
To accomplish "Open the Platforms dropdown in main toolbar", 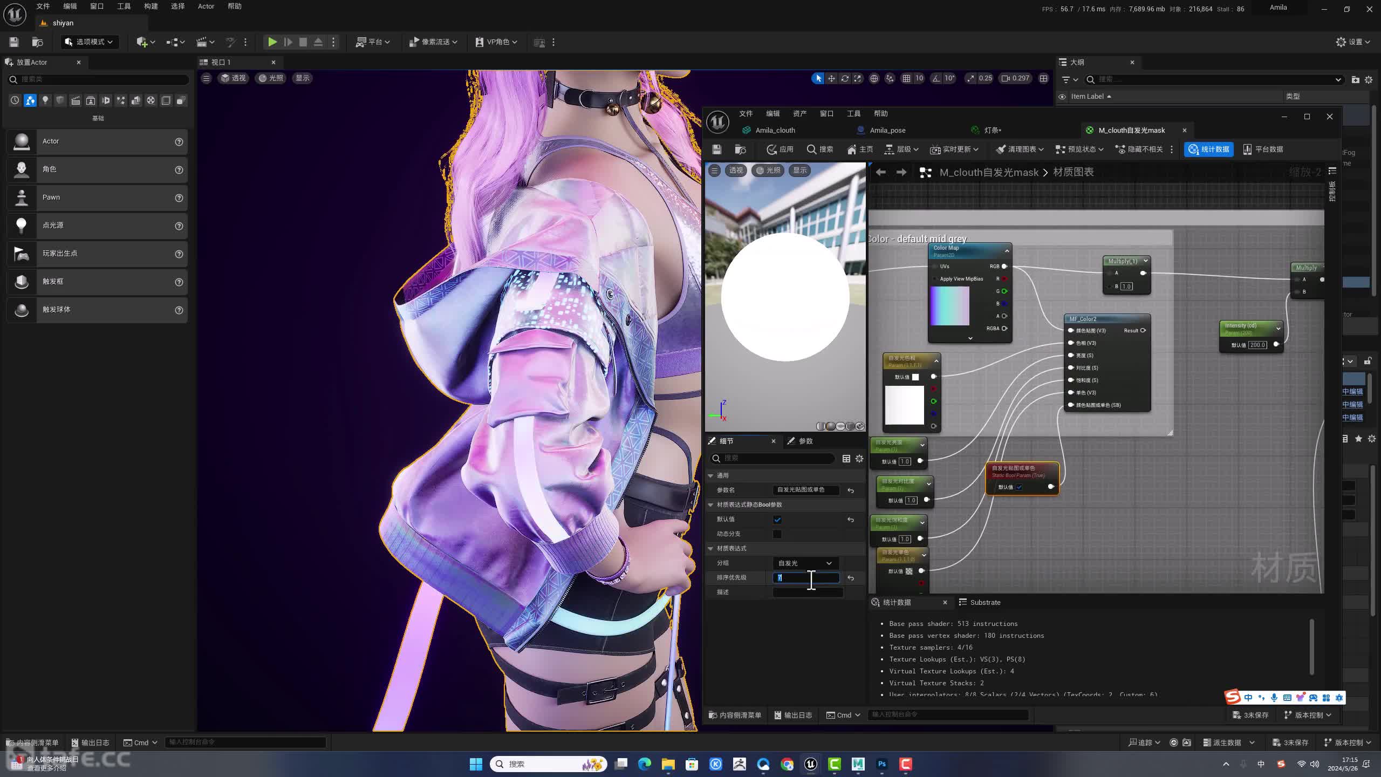I will point(373,42).
